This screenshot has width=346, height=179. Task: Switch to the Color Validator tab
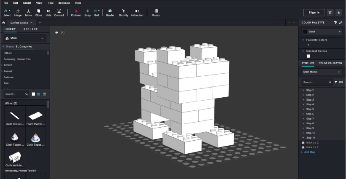[330, 63]
